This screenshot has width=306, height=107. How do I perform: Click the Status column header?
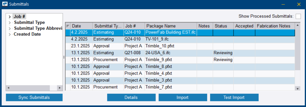(x=223, y=26)
